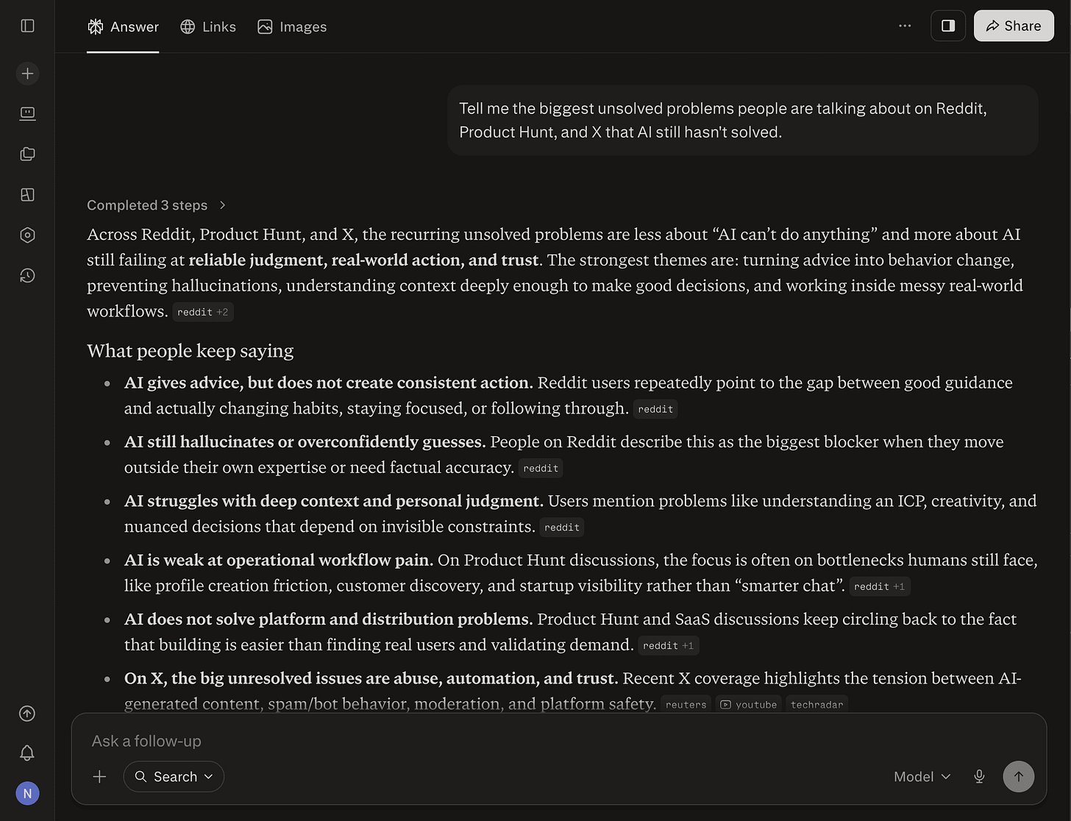Open the three-dot more options menu
The width and height of the screenshot is (1071, 821).
click(x=905, y=26)
